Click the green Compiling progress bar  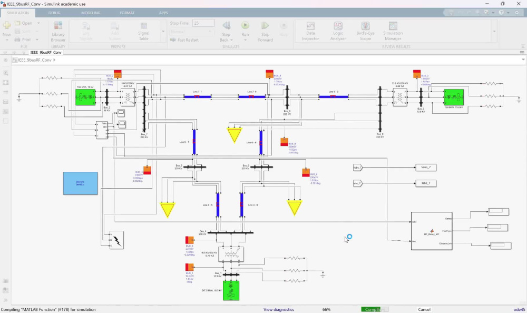[x=375, y=310]
